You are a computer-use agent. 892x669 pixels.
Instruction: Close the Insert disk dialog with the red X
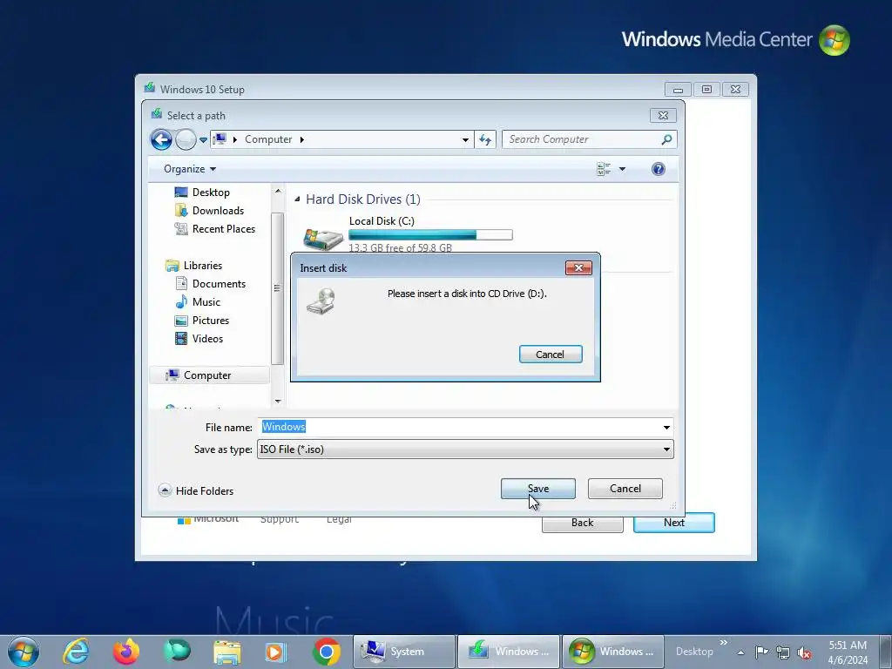pyautogui.click(x=578, y=268)
